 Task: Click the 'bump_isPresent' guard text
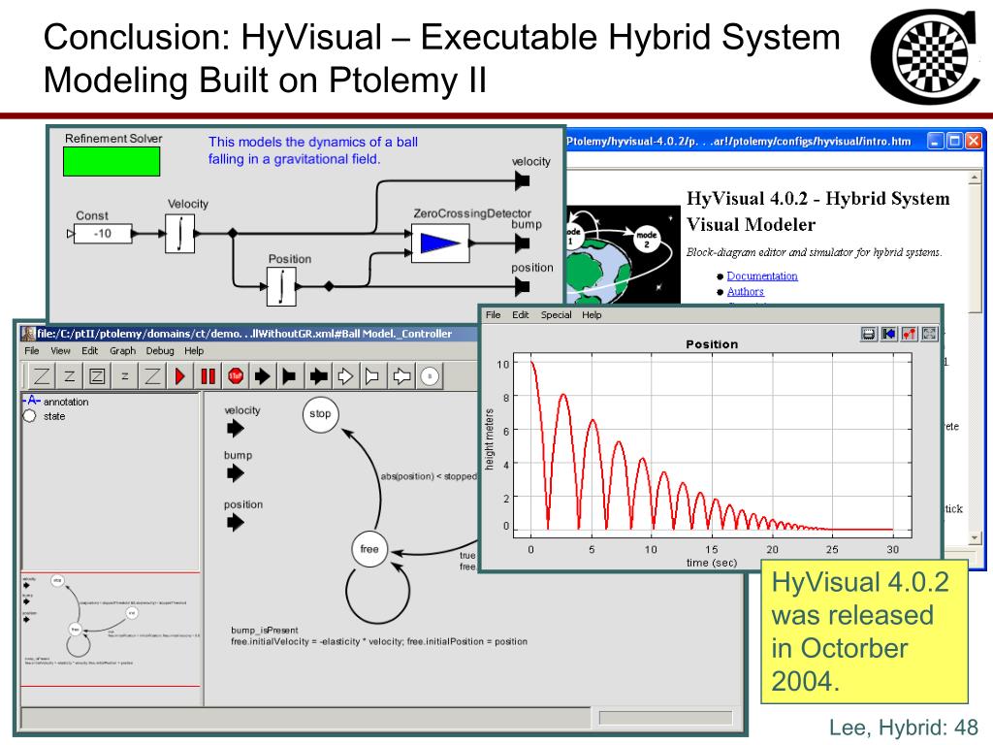[x=264, y=631]
